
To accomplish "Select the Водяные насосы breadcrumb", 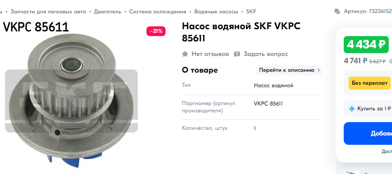I will (216, 11).
